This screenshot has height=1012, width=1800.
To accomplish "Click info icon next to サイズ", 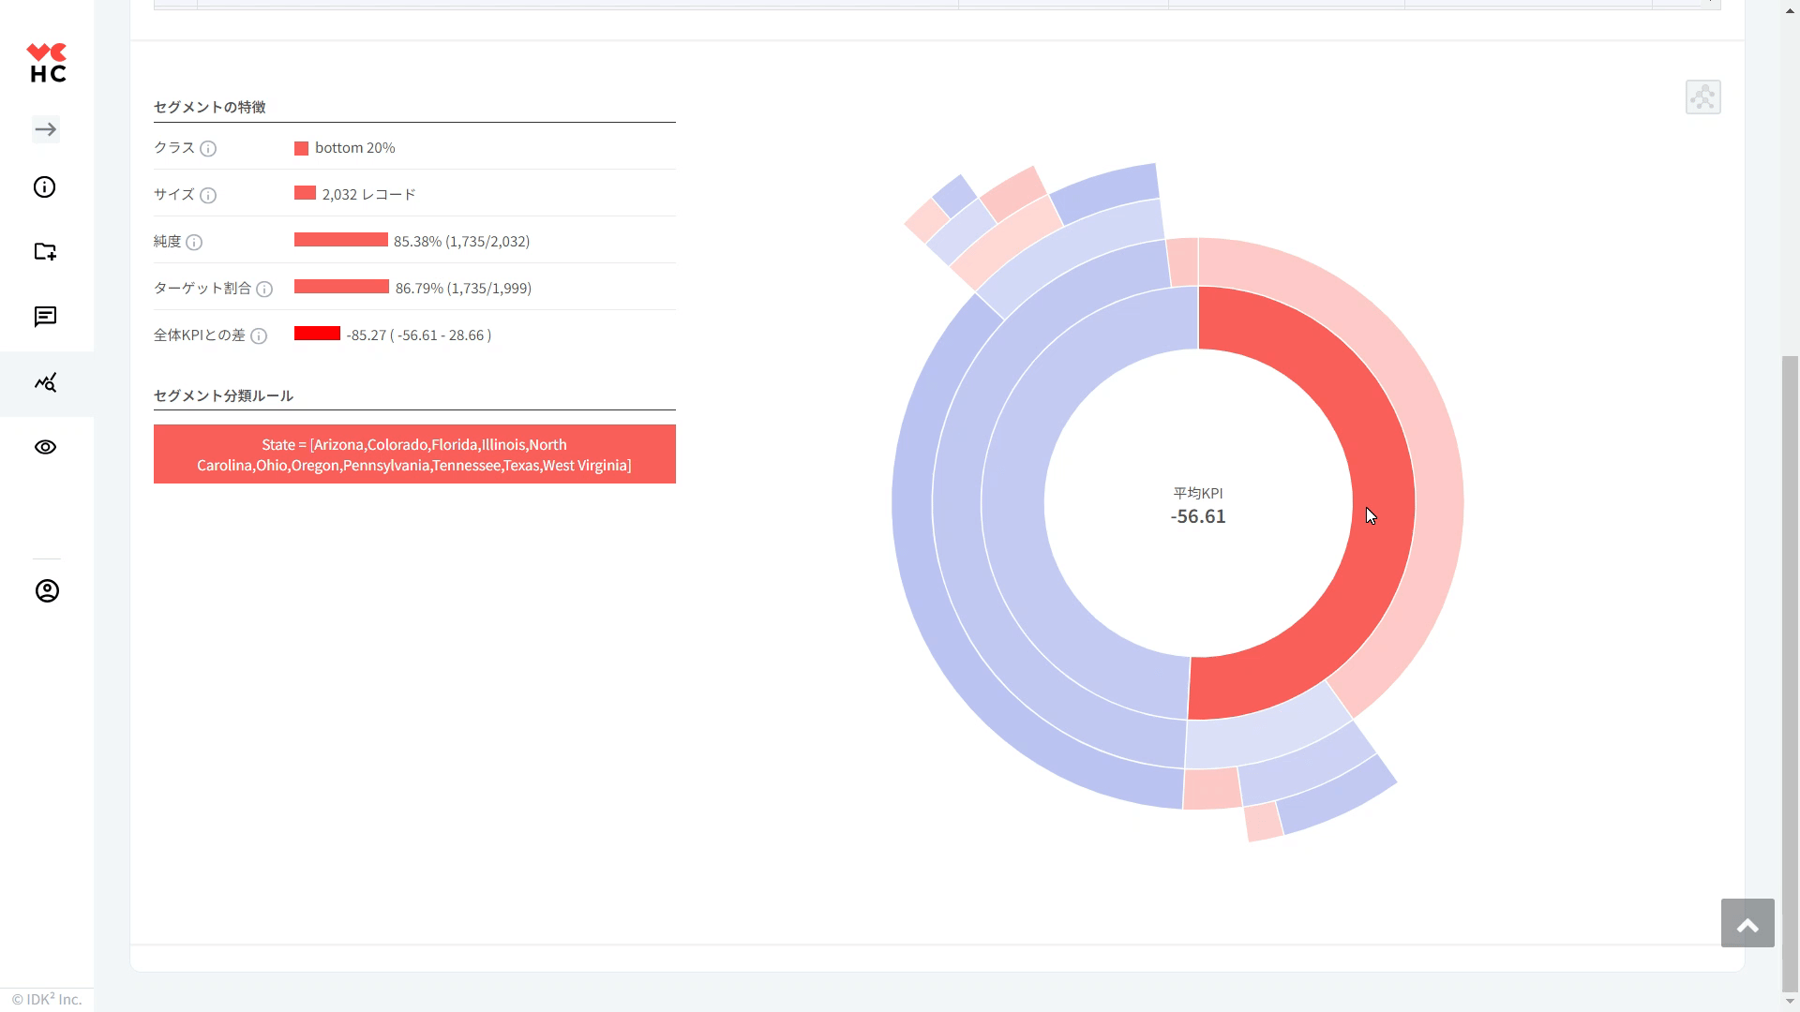I will (208, 196).
